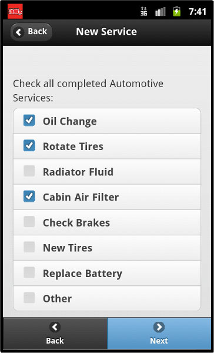The width and height of the screenshot is (214, 353).
Task: Select the Other checkbox
Action: (x=29, y=298)
